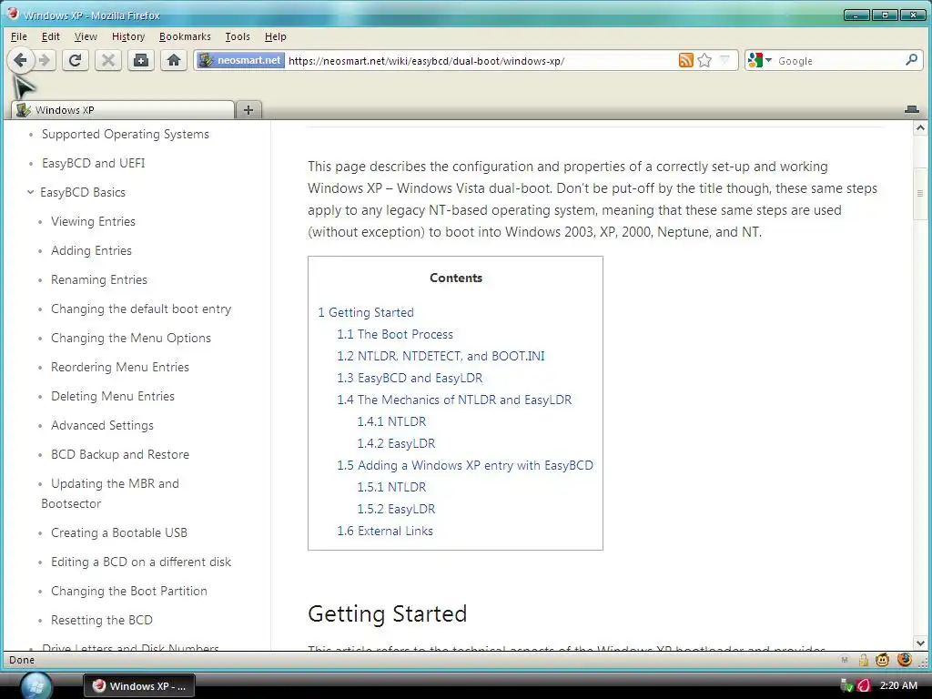Screen dimensions: 932x699
Task: Open EasyBCD and UEFI sidebar link
Action: coord(94,163)
